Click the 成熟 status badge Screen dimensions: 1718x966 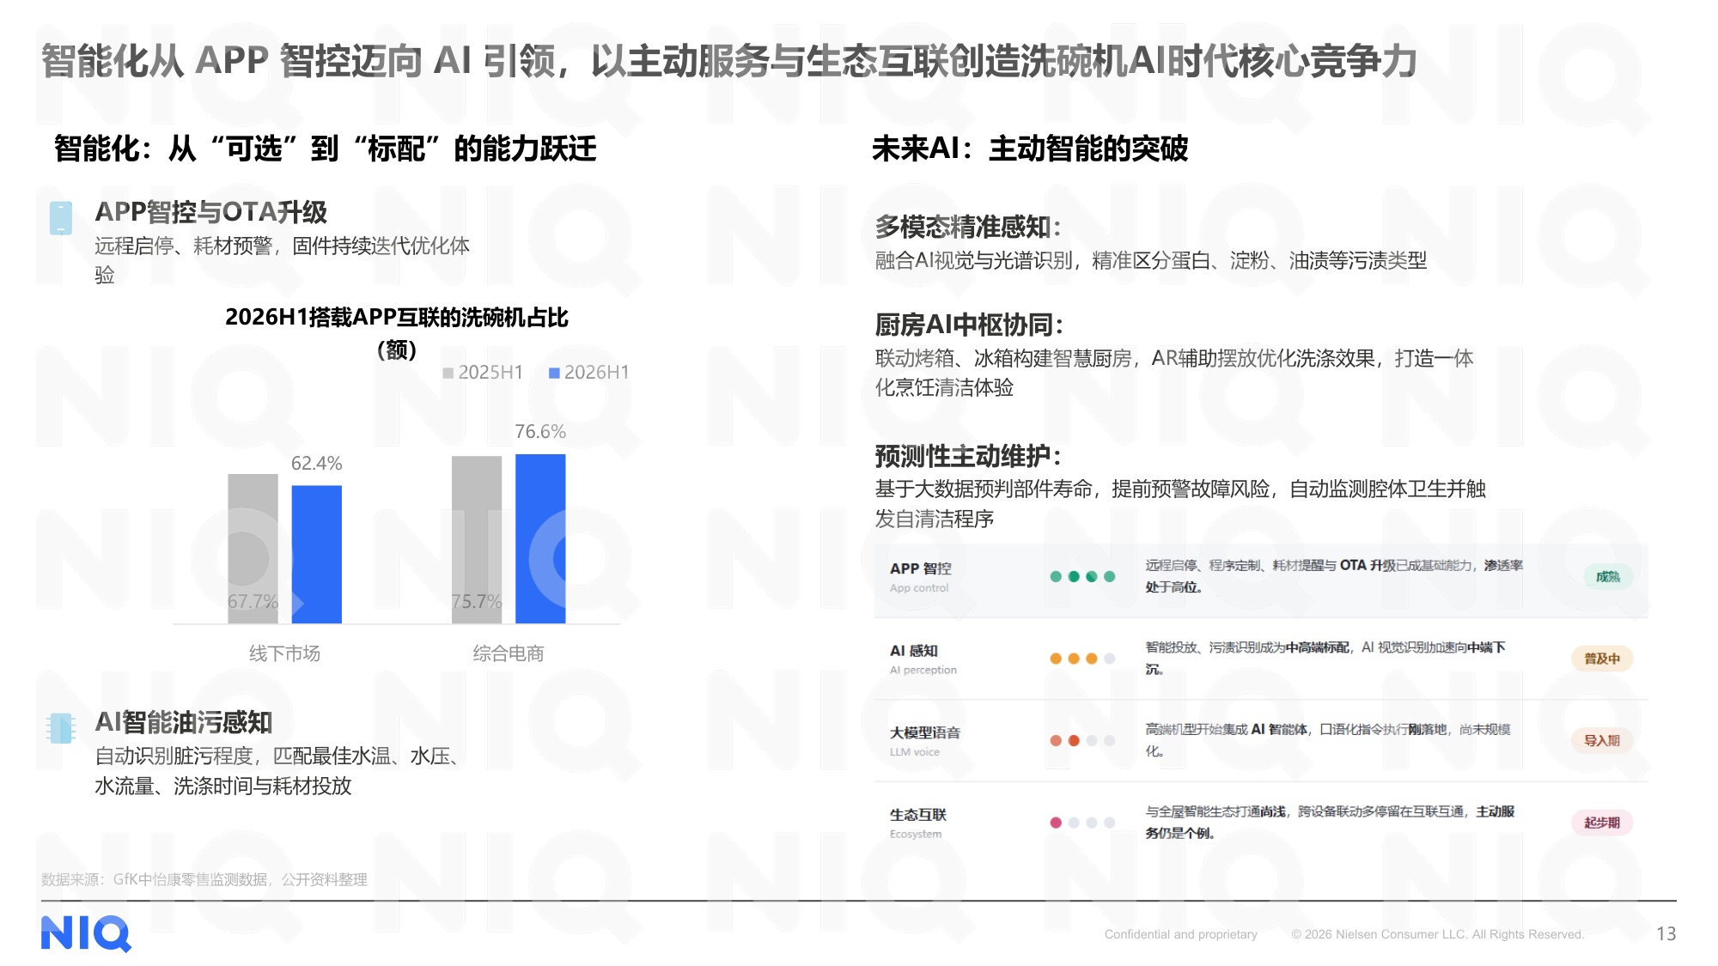coord(1607,577)
